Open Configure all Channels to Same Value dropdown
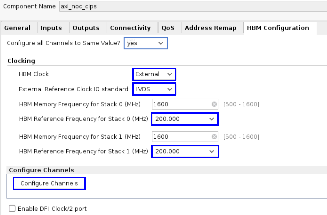Viewport: 327px width, 215px height. click(145, 43)
